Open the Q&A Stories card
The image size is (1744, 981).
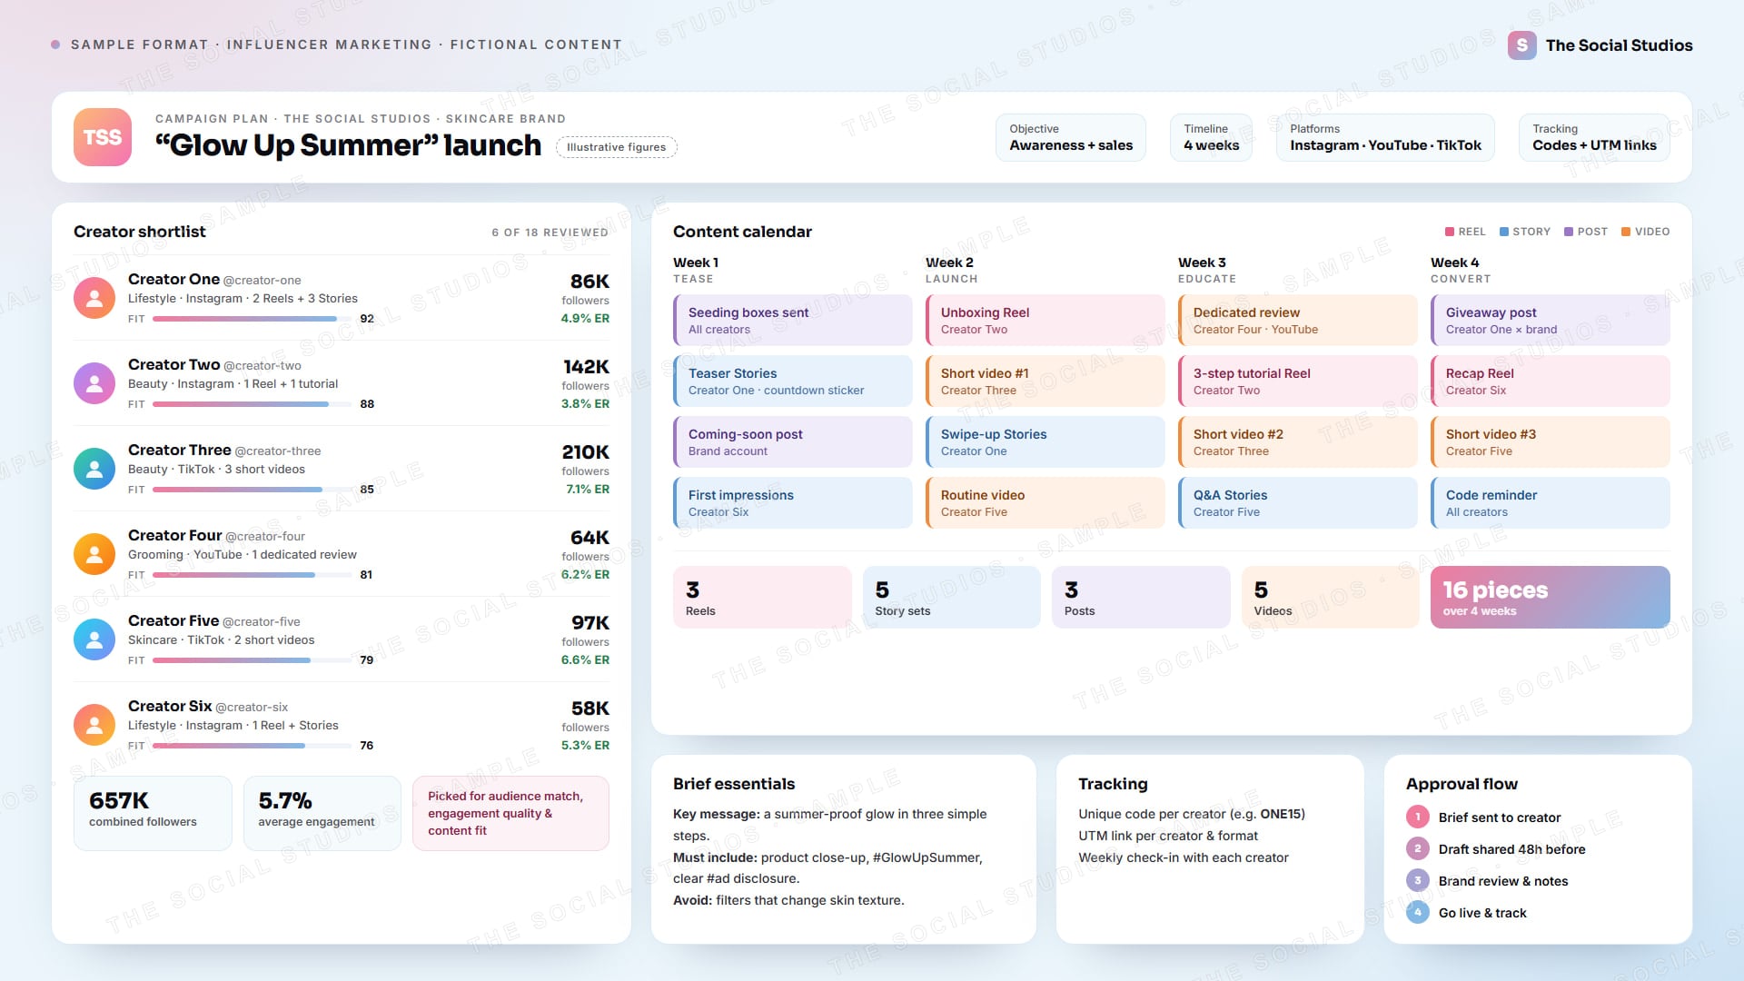[1298, 503]
